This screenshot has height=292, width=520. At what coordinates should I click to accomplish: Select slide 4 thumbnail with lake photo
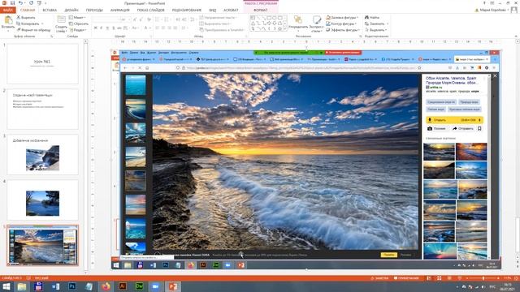(43, 200)
